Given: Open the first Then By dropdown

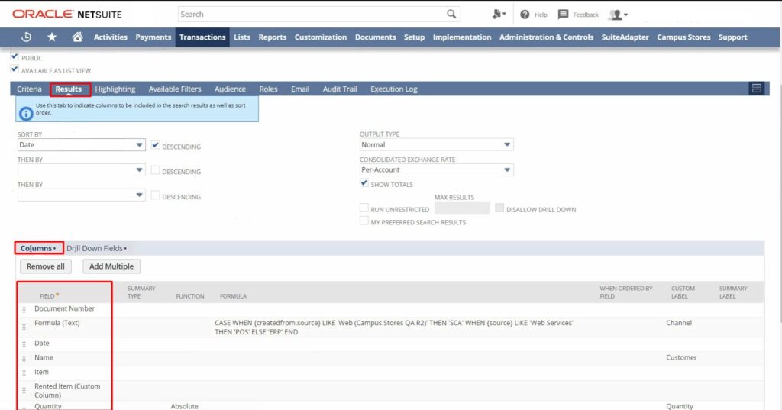Looking at the screenshot, I should (x=81, y=169).
